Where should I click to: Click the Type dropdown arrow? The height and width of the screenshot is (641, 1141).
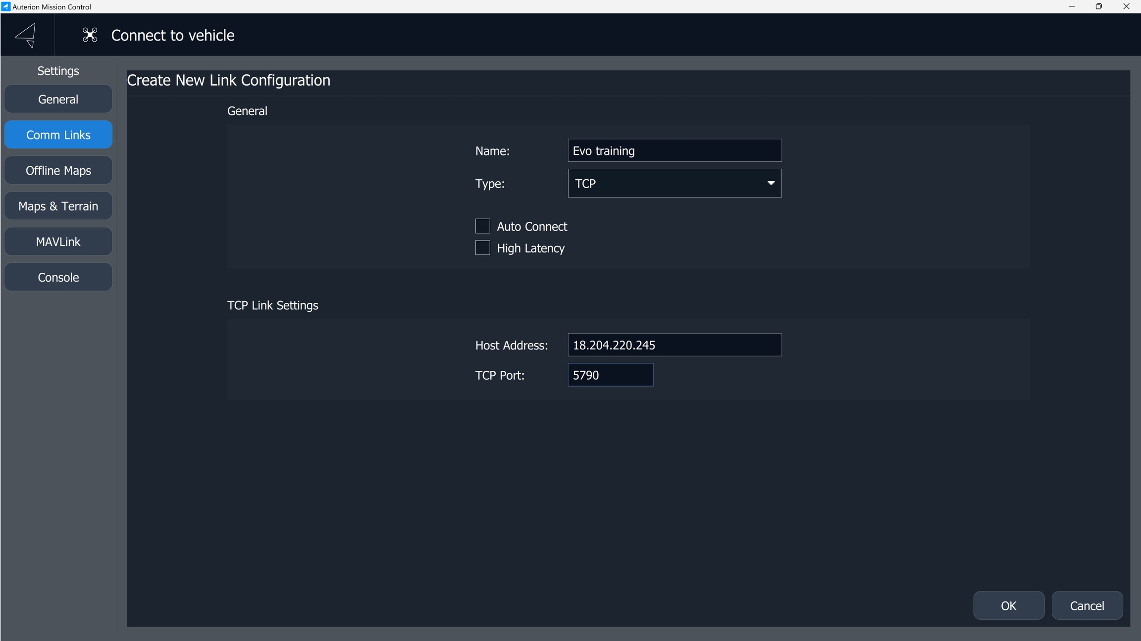[771, 183]
